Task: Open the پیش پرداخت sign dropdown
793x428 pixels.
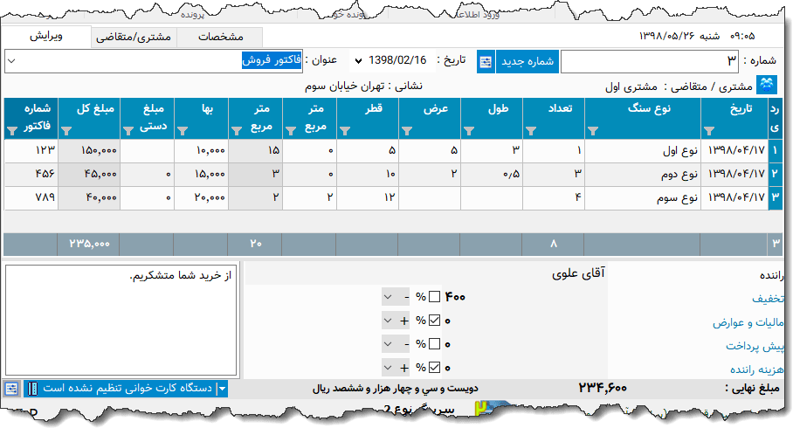Action: tap(388, 344)
